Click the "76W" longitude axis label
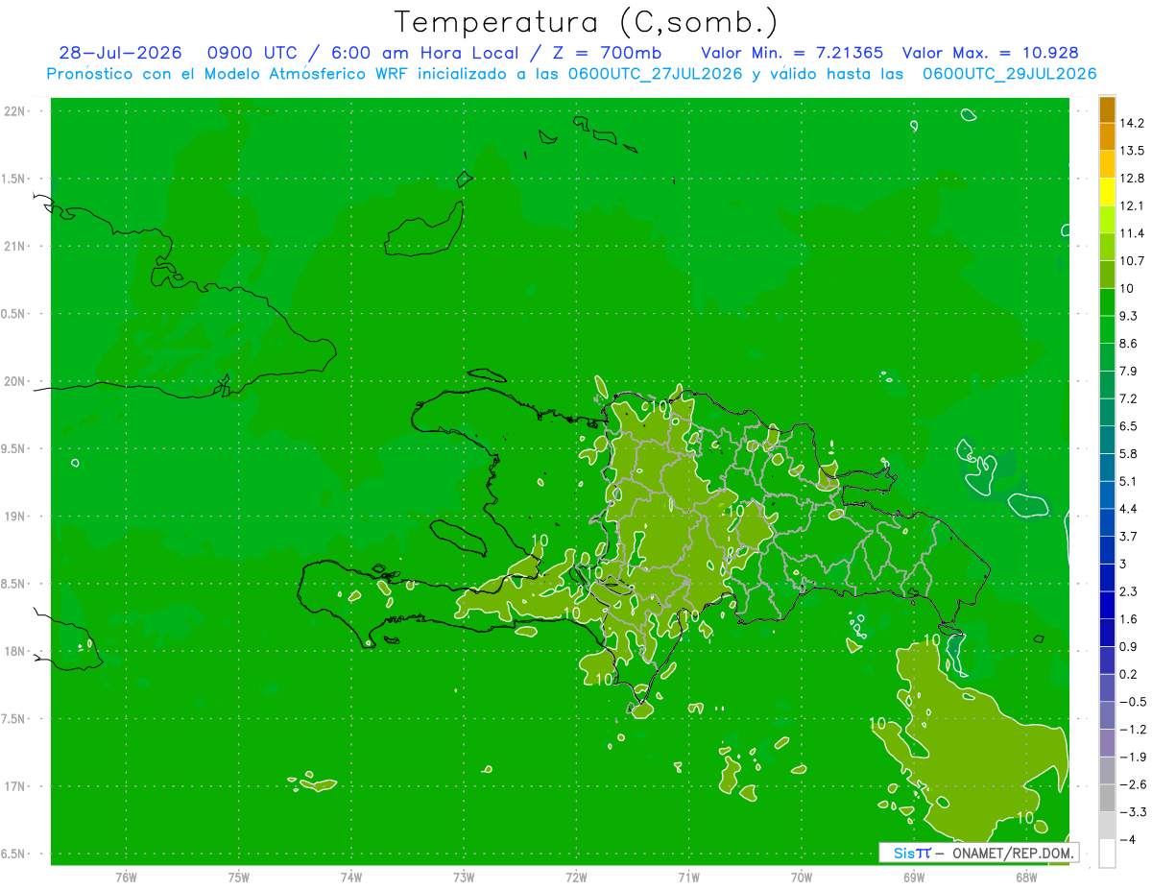The image size is (1152, 890). coord(126,878)
